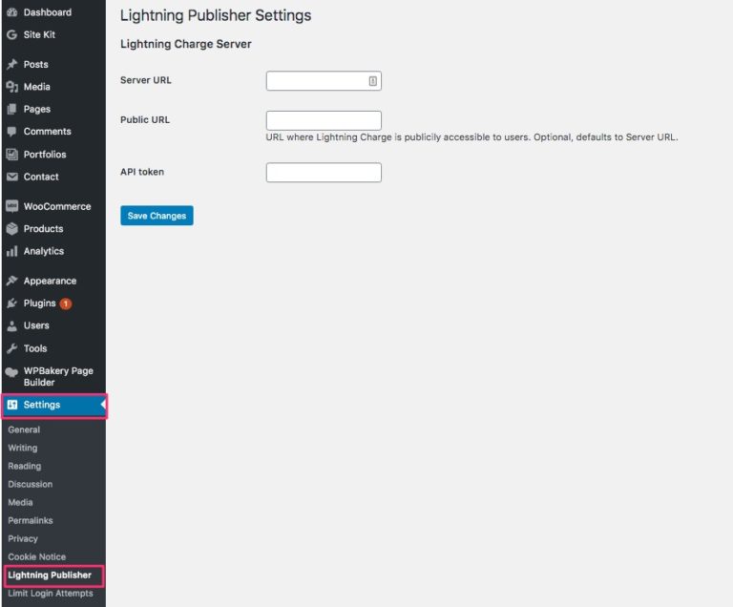Screen dimensions: 733x607
Task: Click the autofill icon inside Server URL field
Action: [x=372, y=81]
